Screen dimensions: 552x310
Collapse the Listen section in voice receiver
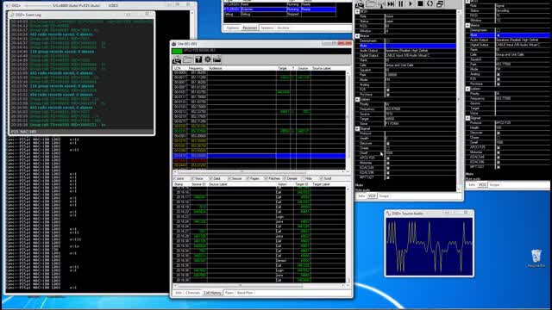click(x=357, y=100)
